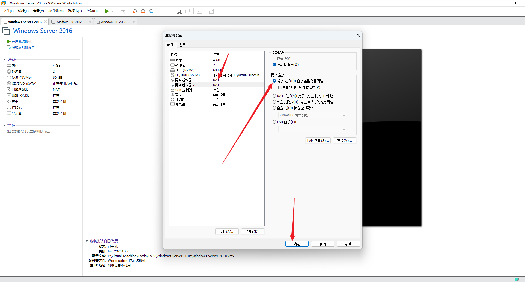Viewport: 525px width, 282px height.
Task: Click the take snapshot clock icon
Action: pyautogui.click(x=135, y=11)
